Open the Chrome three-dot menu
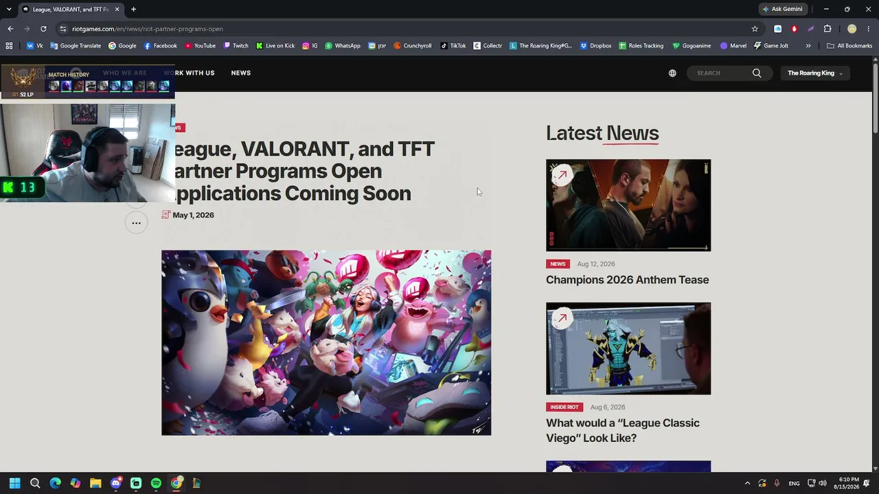 (x=869, y=29)
